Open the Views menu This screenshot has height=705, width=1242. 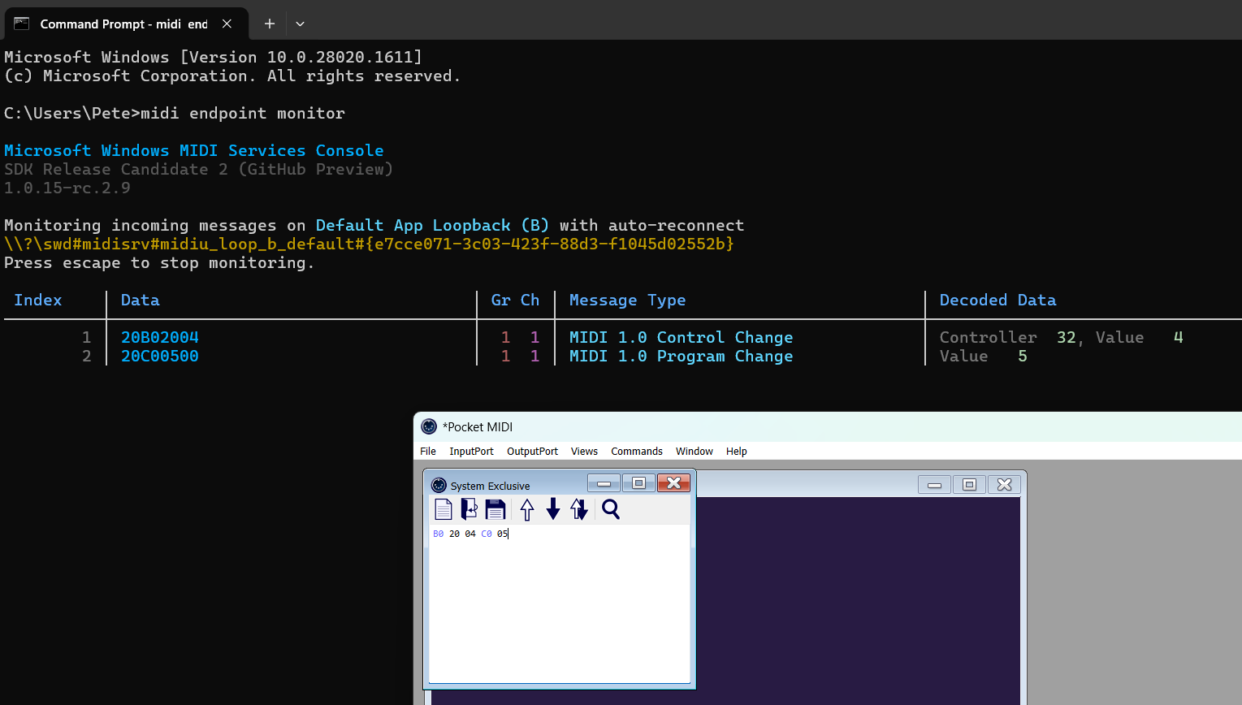584,451
